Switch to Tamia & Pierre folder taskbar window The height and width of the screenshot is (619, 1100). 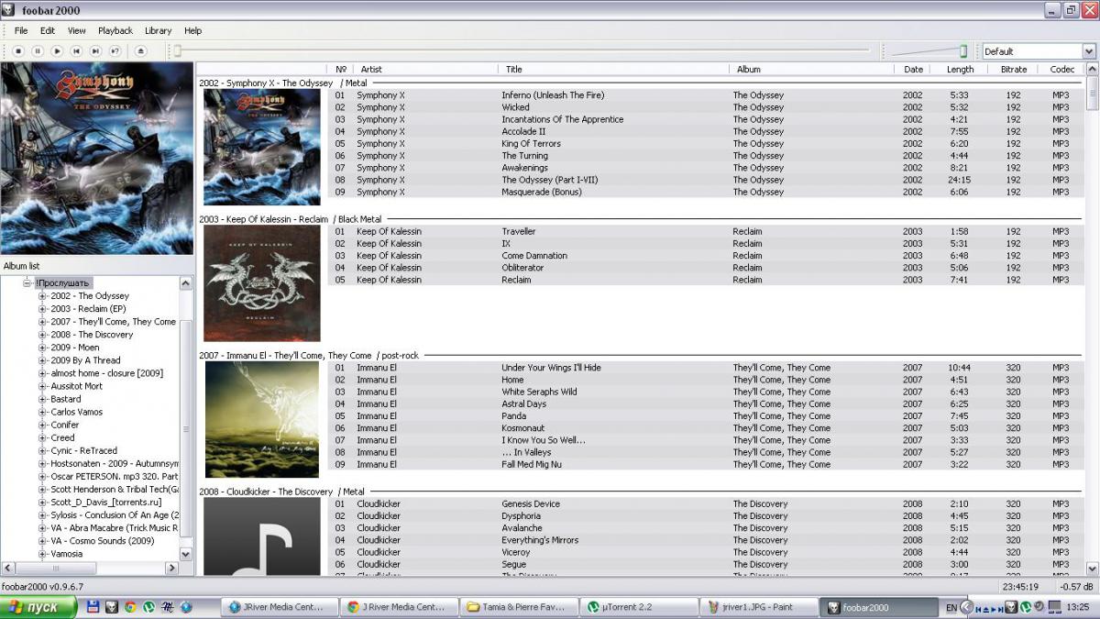coord(519,607)
